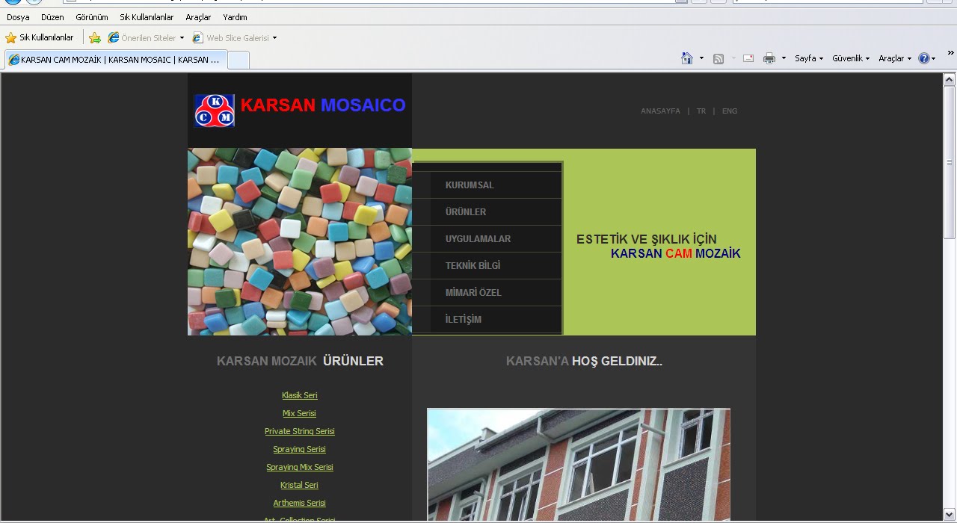Image resolution: width=957 pixels, height=523 pixels.
Task: Open the Araçlar menu in the menu bar
Action: click(x=198, y=17)
